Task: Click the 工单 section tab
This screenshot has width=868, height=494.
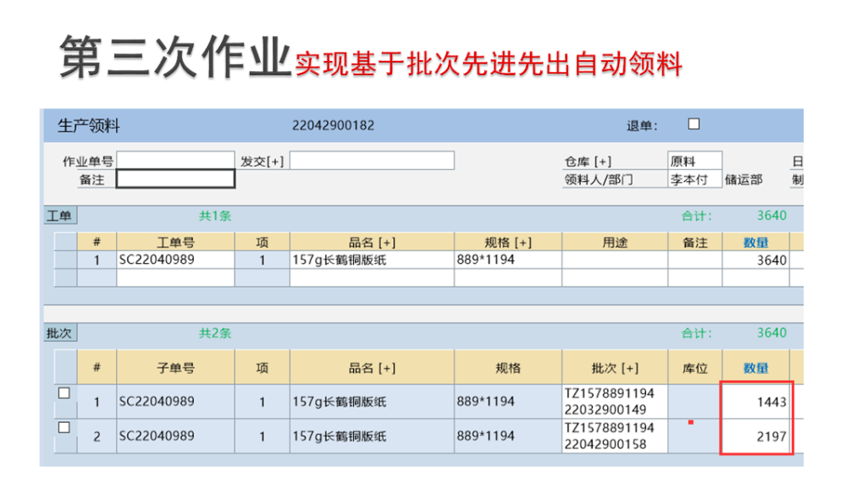Action: pyautogui.click(x=58, y=217)
